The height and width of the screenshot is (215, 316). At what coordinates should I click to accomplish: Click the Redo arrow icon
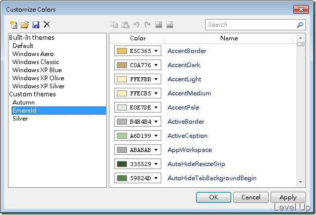(148, 25)
